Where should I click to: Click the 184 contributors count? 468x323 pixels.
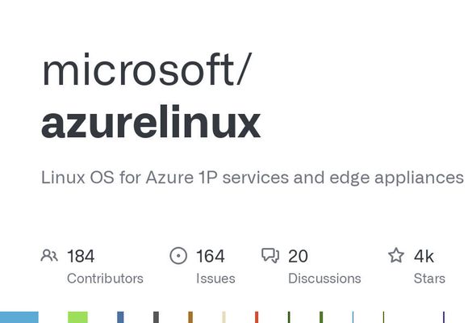coord(81,256)
